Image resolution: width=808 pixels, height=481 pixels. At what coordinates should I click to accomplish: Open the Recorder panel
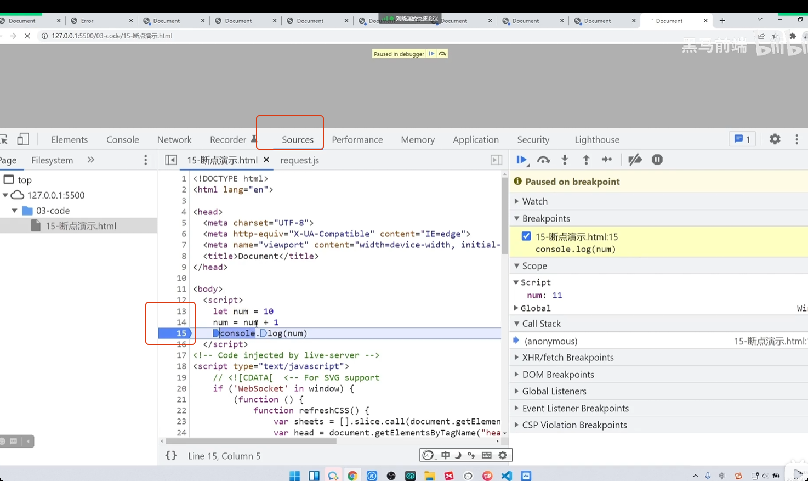tap(228, 139)
